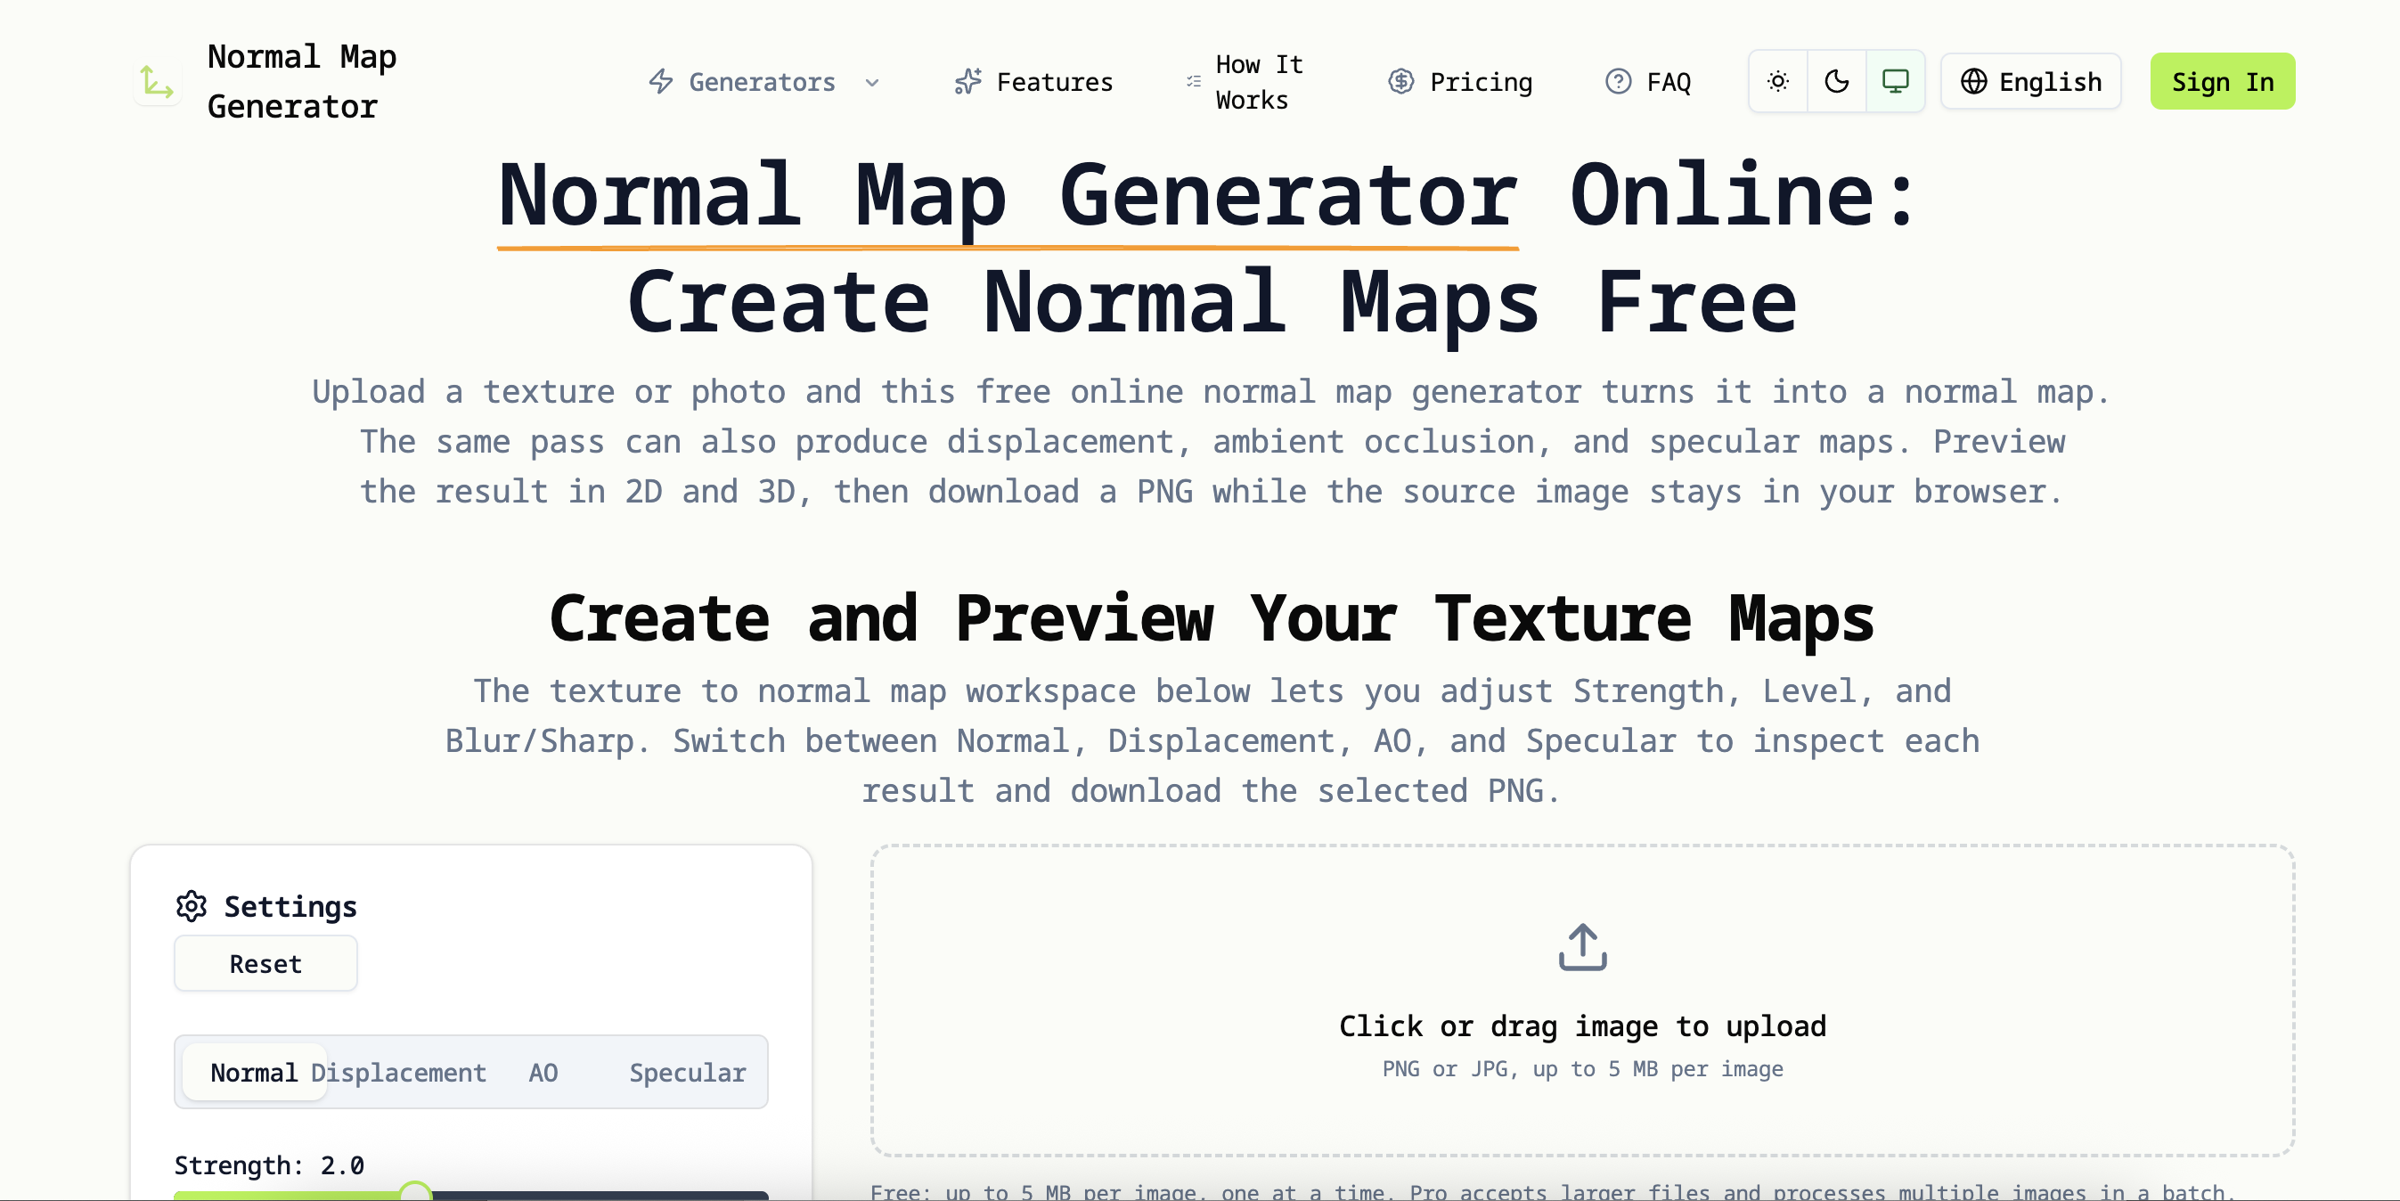2400x1201 pixels.
Task: Expand the Generators dropdown chevron
Action: click(x=872, y=82)
